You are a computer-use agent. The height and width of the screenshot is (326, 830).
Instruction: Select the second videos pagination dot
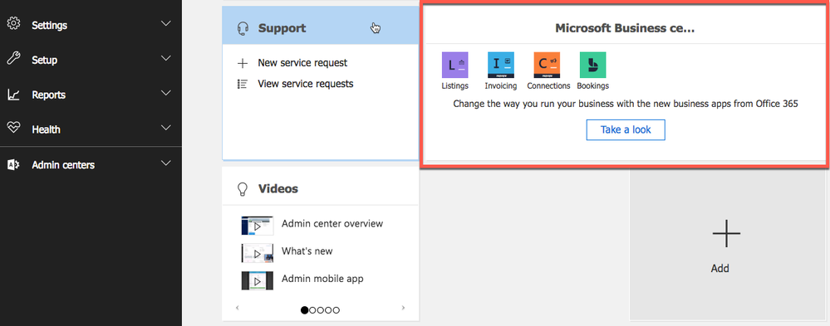pyautogui.click(x=312, y=310)
